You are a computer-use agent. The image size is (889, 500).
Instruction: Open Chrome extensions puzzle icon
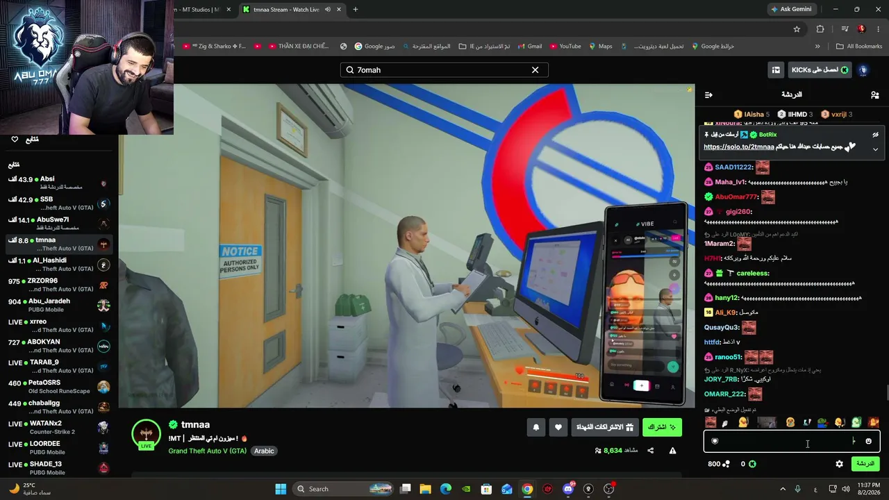point(820,29)
